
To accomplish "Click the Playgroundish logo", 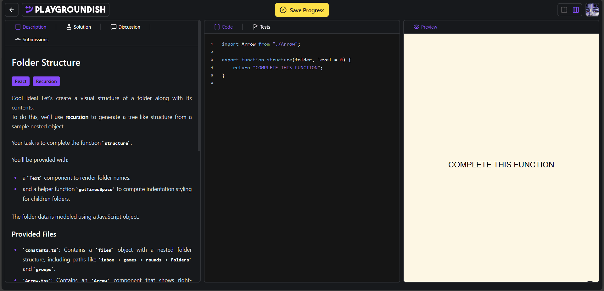I will coord(65,10).
